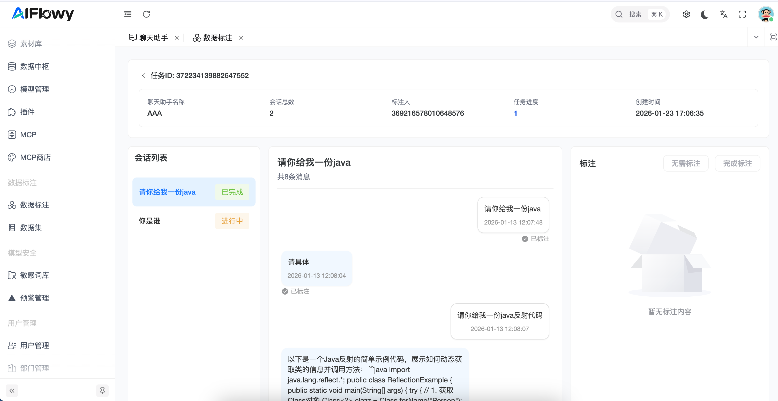Click the refresh icon in top toolbar
778x401 pixels.
pos(146,14)
